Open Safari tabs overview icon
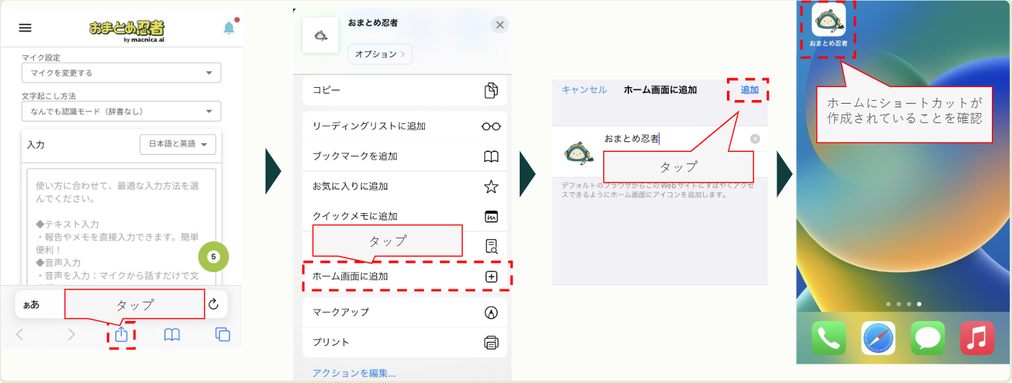 (222, 334)
